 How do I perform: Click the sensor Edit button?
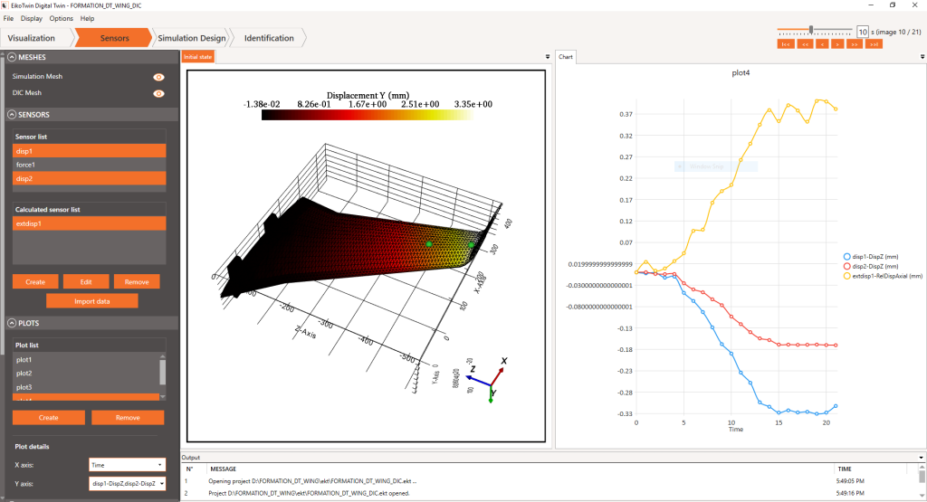click(x=86, y=281)
